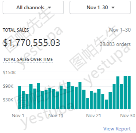The height and width of the screenshot is (133, 136).
Task: Click the Nov 1–30 label above the orders count
Action: pyautogui.click(x=120, y=30)
